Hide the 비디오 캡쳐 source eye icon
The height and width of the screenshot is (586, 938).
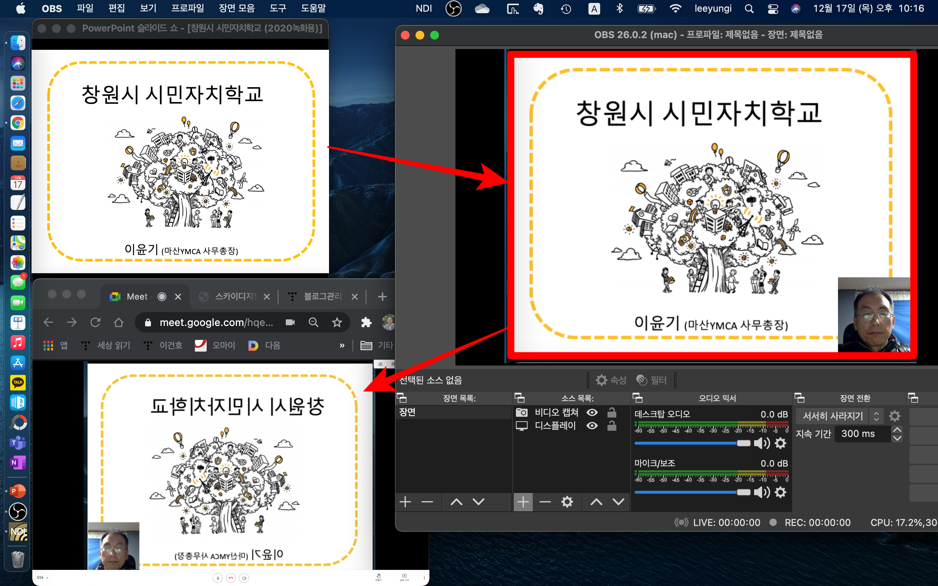tap(592, 412)
